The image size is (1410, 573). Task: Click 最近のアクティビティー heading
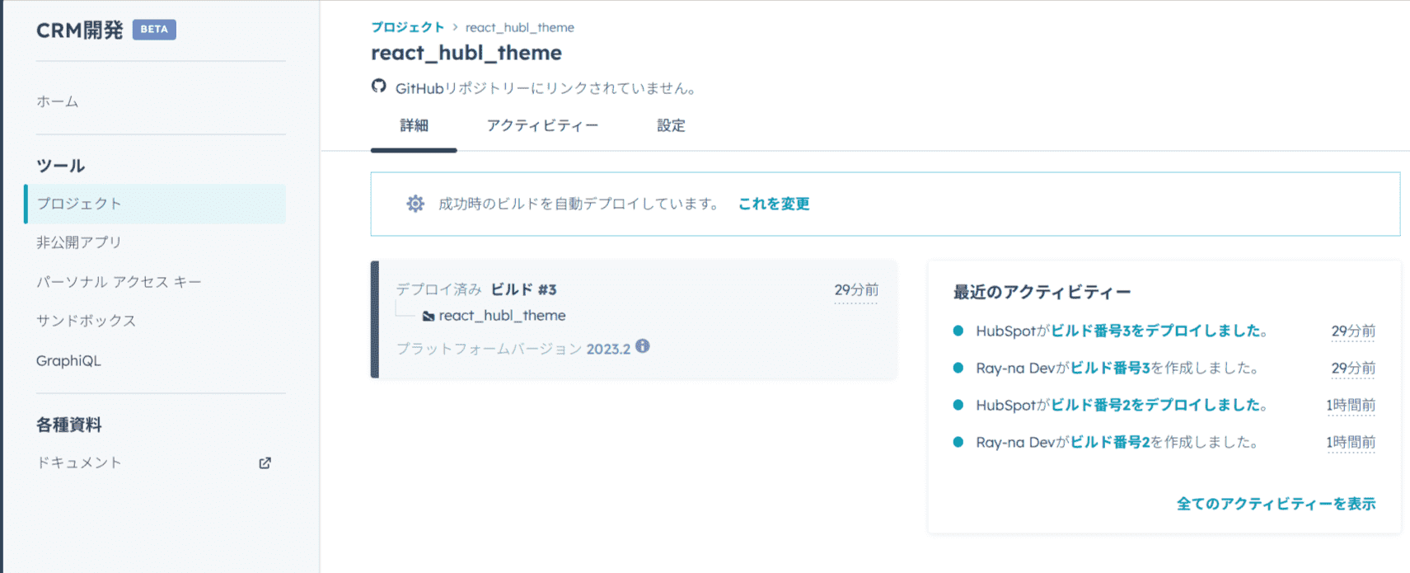click(1042, 292)
